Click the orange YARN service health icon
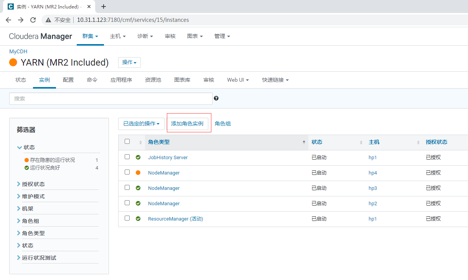 [13, 63]
